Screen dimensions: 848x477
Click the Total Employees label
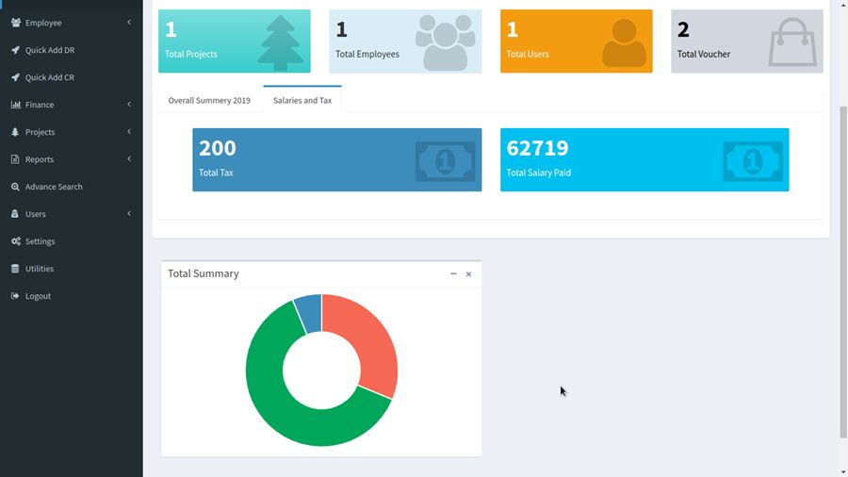(x=367, y=54)
